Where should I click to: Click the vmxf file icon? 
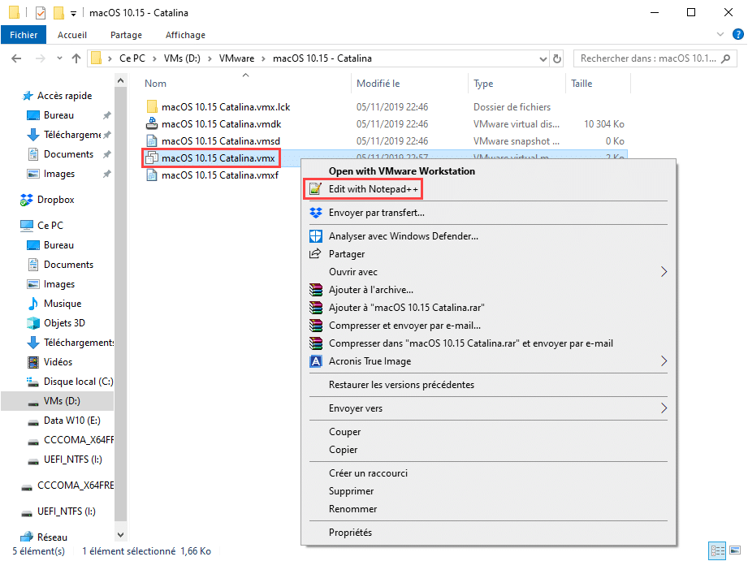pos(152,175)
